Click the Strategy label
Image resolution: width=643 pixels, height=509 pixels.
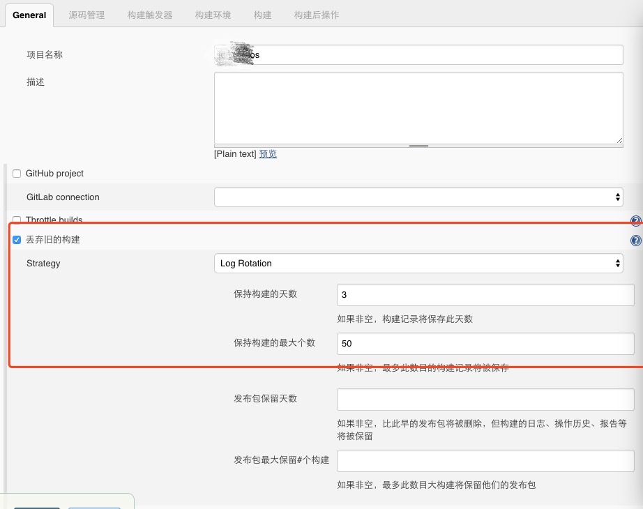pyautogui.click(x=43, y=264)
